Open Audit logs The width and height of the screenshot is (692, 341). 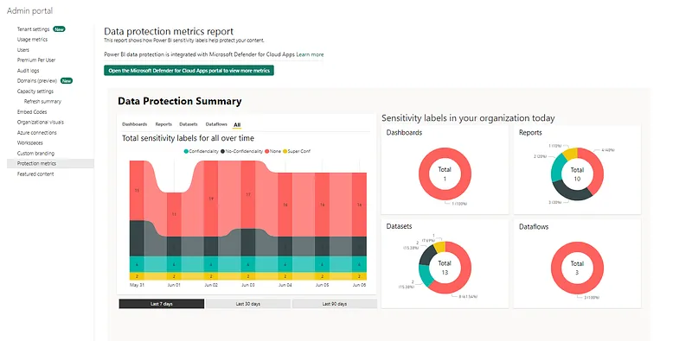coord(29,71)
